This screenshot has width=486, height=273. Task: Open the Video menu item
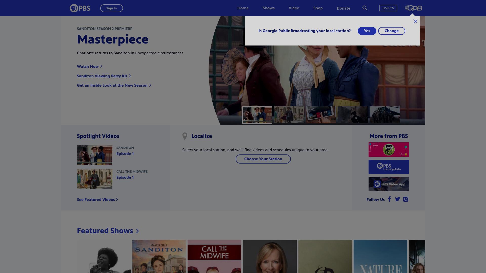pos(294,8)
